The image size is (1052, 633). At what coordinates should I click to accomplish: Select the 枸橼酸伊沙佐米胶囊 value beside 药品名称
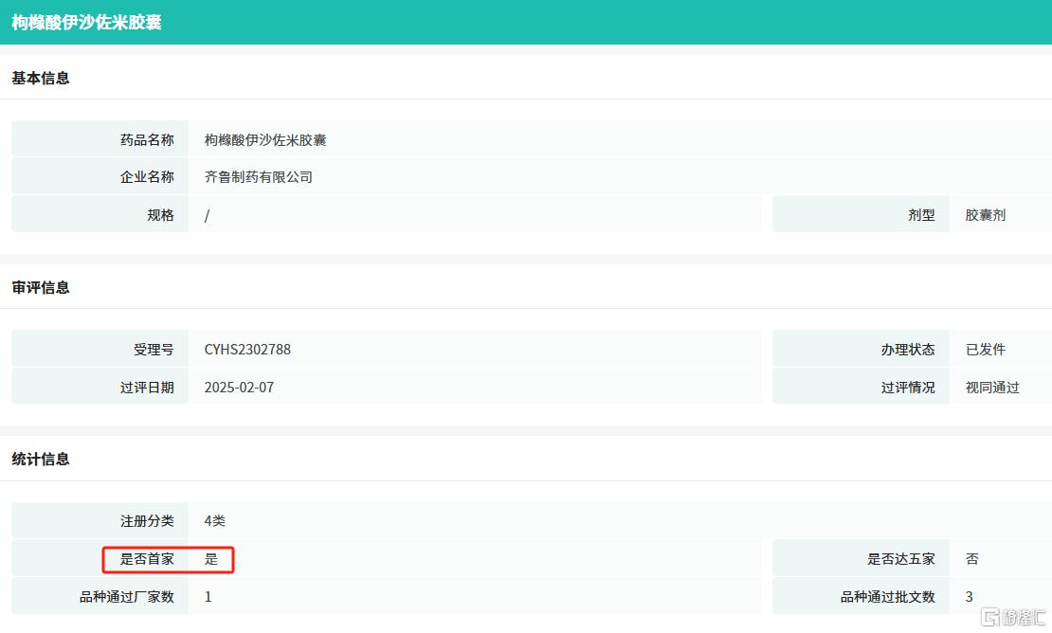[265, 139]
